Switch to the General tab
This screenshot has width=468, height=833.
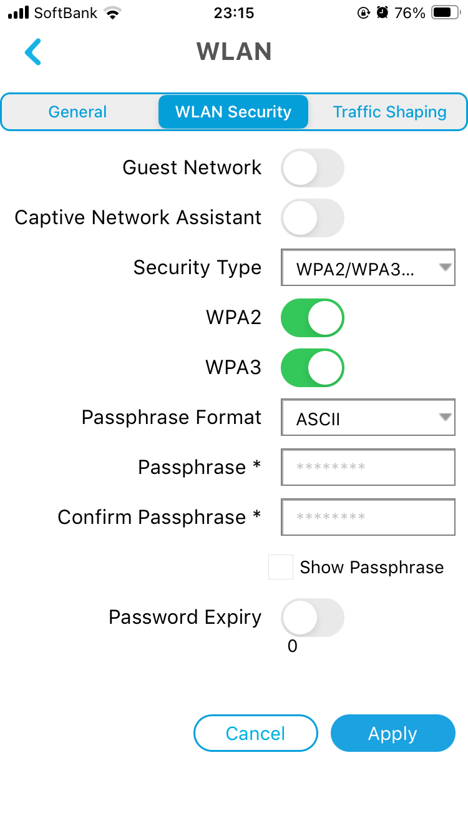tap(78, 112)
